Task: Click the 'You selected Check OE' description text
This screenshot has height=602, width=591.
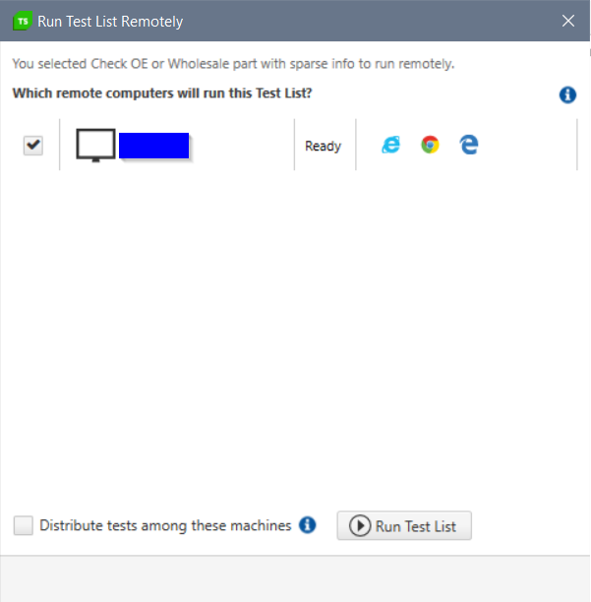Action: pos(232,64)
